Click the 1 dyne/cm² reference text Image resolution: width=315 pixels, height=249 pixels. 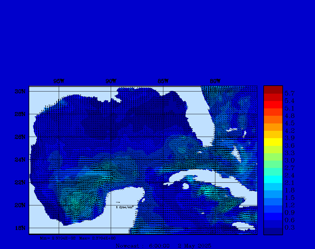tap(124, 207)
